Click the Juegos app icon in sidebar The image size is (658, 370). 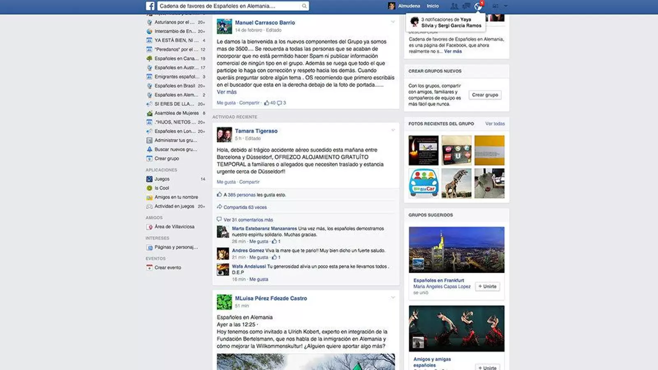click(x=149, y=179)
